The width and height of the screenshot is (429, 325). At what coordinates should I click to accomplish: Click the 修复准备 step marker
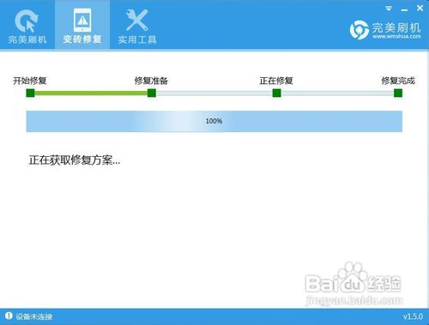click(152, 93)
